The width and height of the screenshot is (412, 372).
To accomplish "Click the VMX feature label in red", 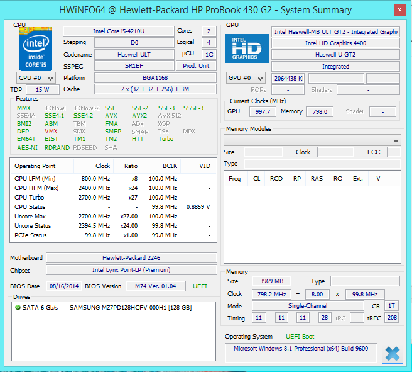I will [51, 132].
